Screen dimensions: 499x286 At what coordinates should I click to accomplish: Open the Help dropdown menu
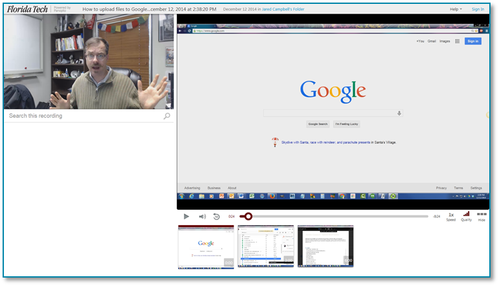(456, 9)
